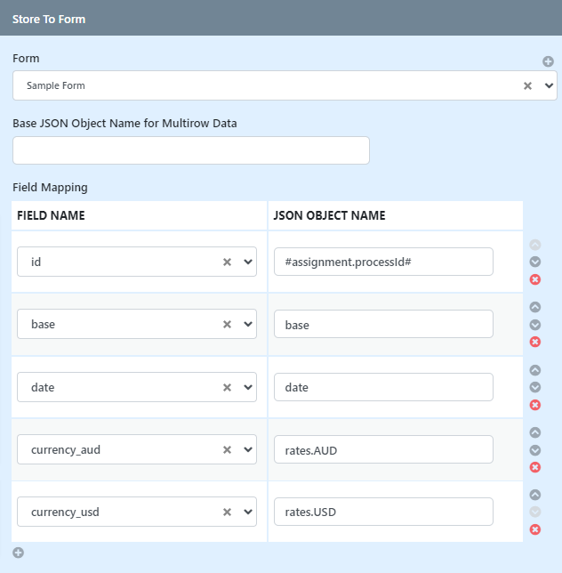Clear the Sample Form selection
The image size is (562, 573).
(527, 86)
